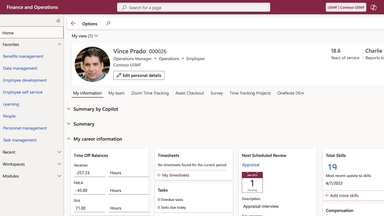Open the Asset Checkout tab

click(190, 93)
